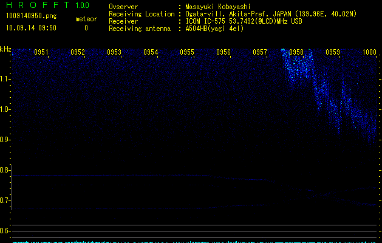Screen dimensions: 382x243
Task: Click the 0952 time marker
Action: [x=78, y=52]
